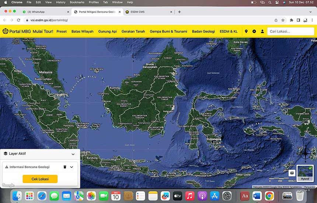
Task: Open Gempa Bumi & Tsunami menu
Action: (168, 31)
